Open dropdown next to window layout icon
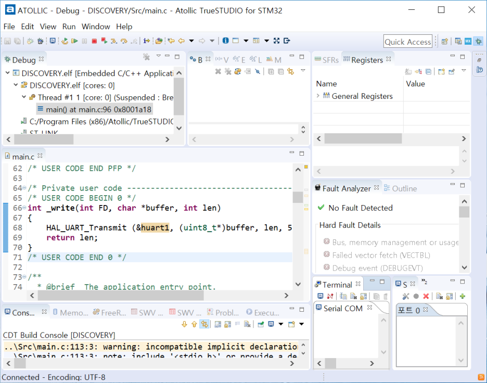The width and height of the screenshot is (487, 383). 246,41
